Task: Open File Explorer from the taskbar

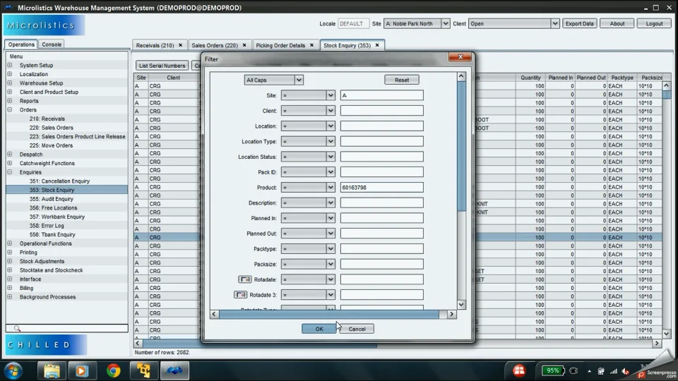Action: tap(52, 370)
